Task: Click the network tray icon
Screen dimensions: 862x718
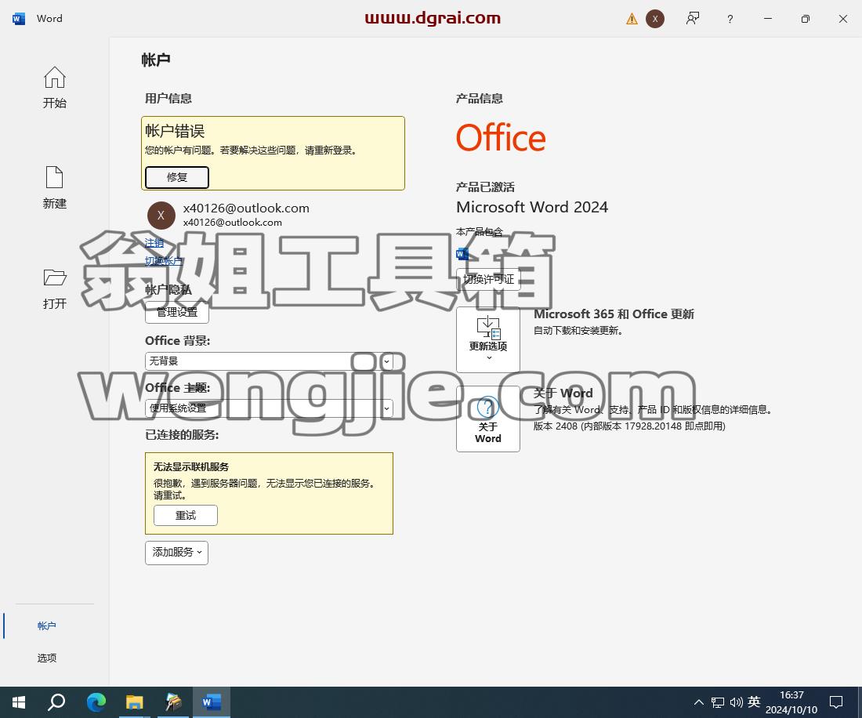Action: coord(717,702)
